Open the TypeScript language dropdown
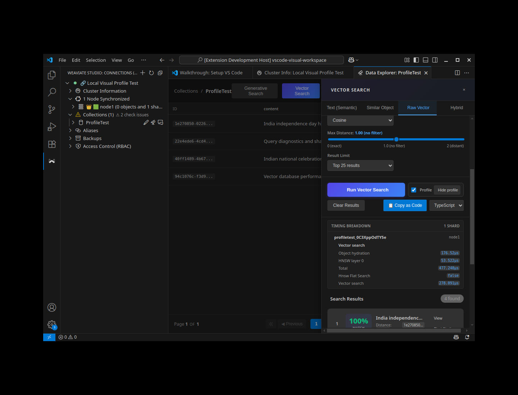The height and width of the screenshot is (395, 518). [x=446, y=205]
